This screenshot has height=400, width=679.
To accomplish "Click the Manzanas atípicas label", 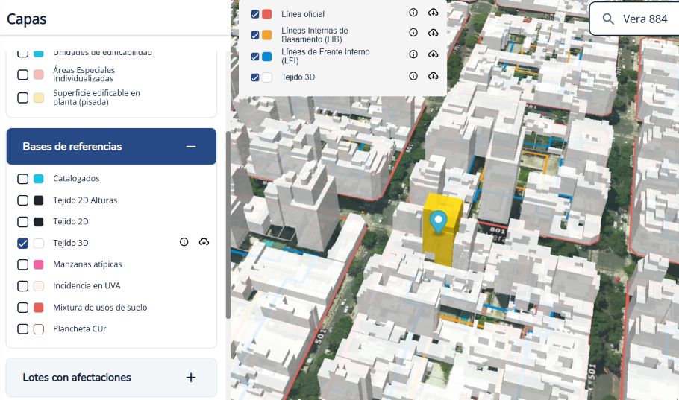I will click(87, 264).
